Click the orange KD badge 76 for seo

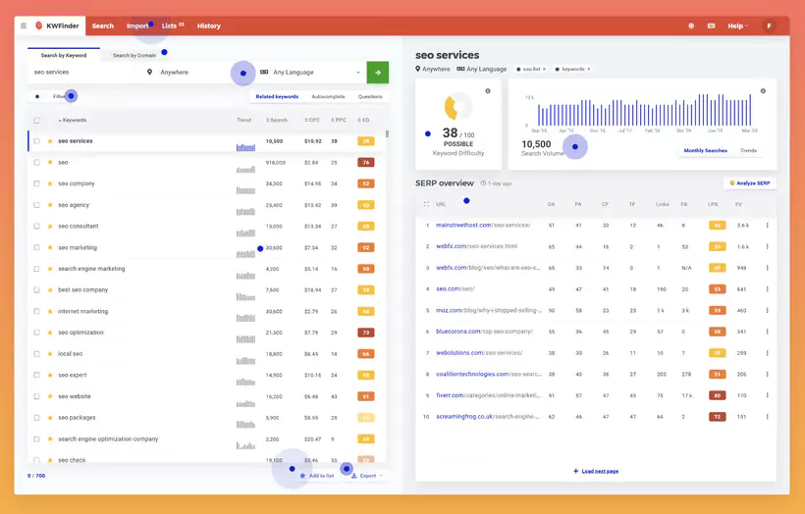coord(365,163)
